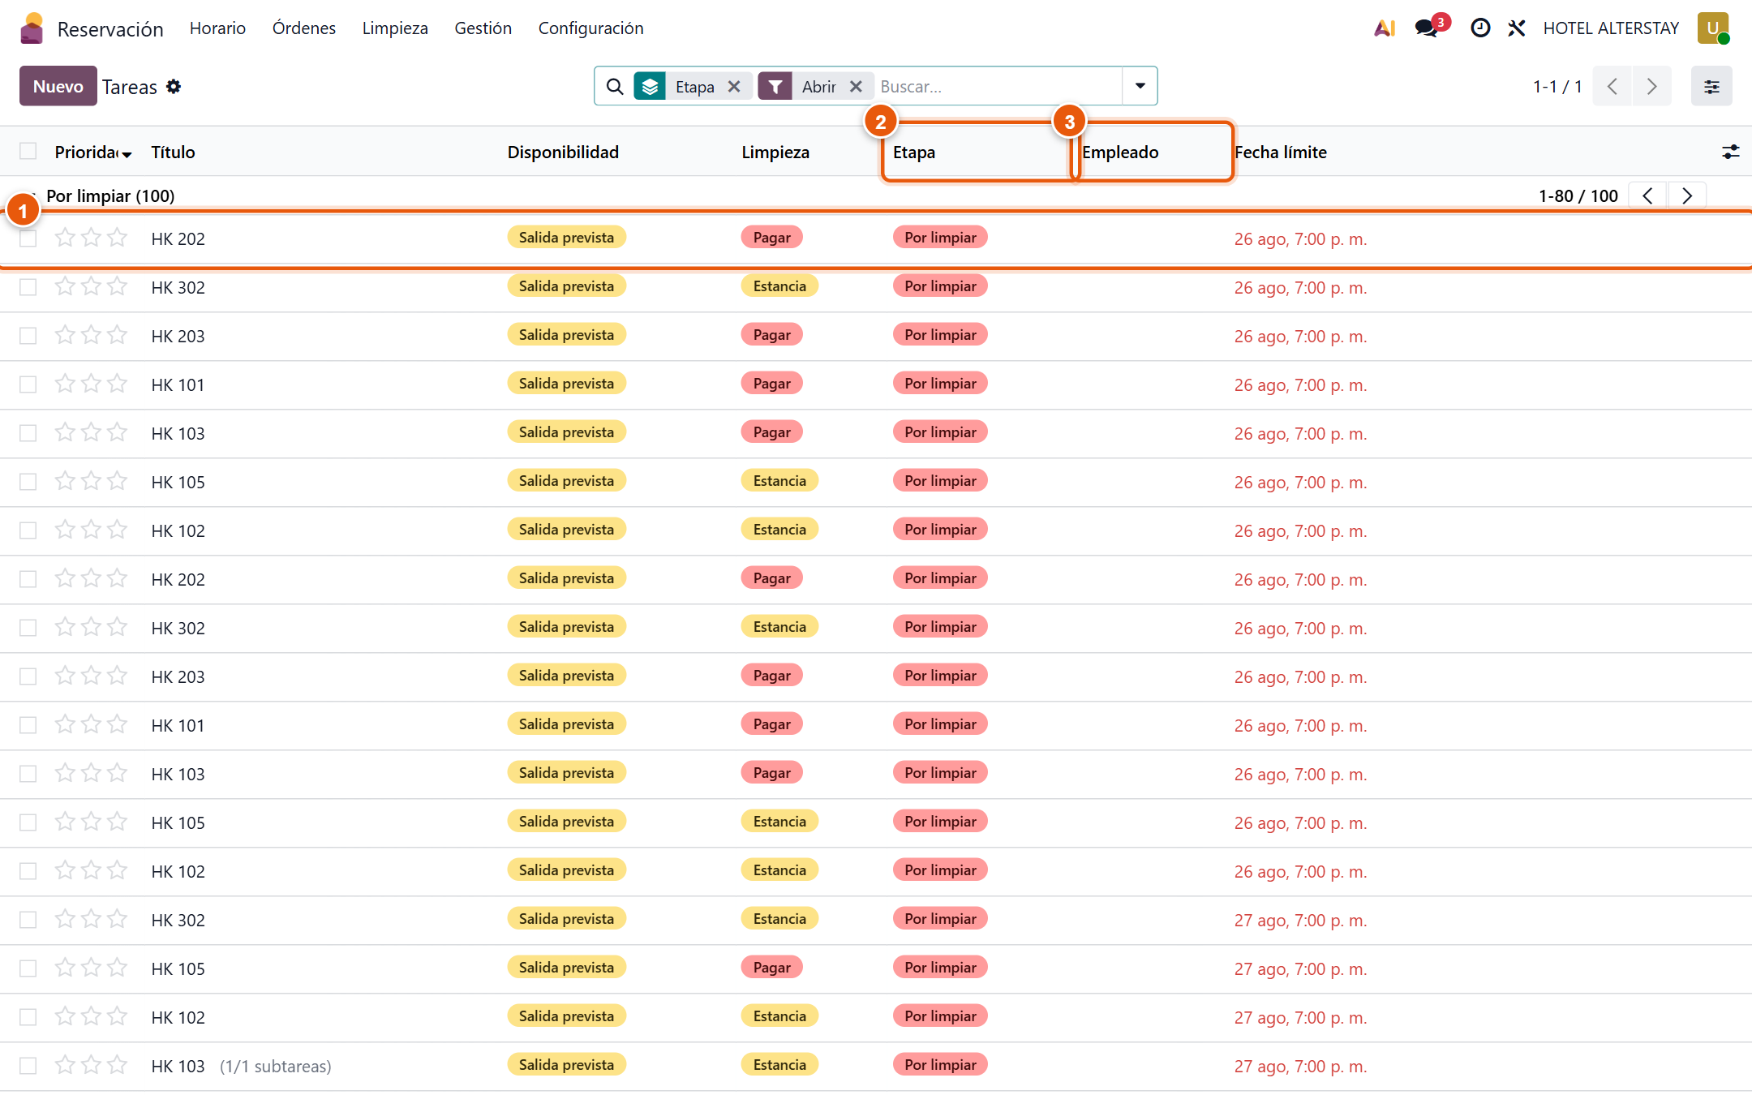1752x1095 pixels.
Task: Open the AI assistant icon in the top bar
Action: pyautogui.click(x=1385, y=28)
